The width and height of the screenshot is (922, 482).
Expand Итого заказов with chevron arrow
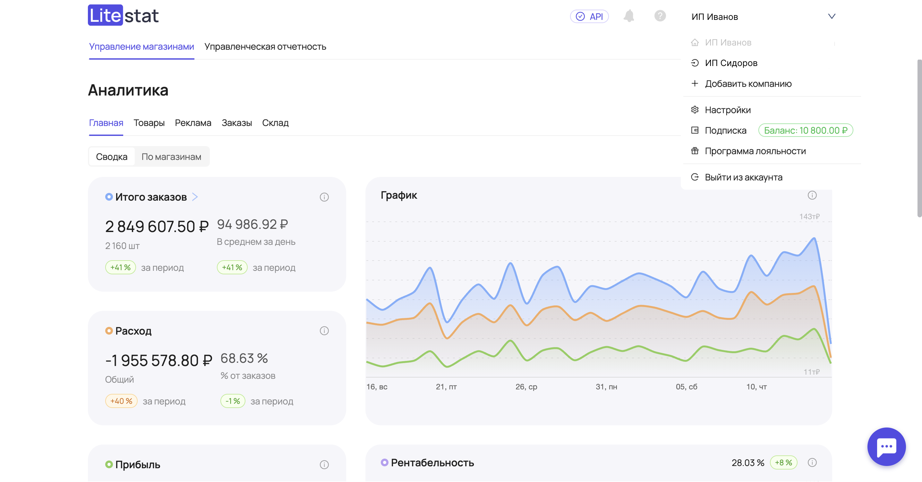[x=195, y=197]
